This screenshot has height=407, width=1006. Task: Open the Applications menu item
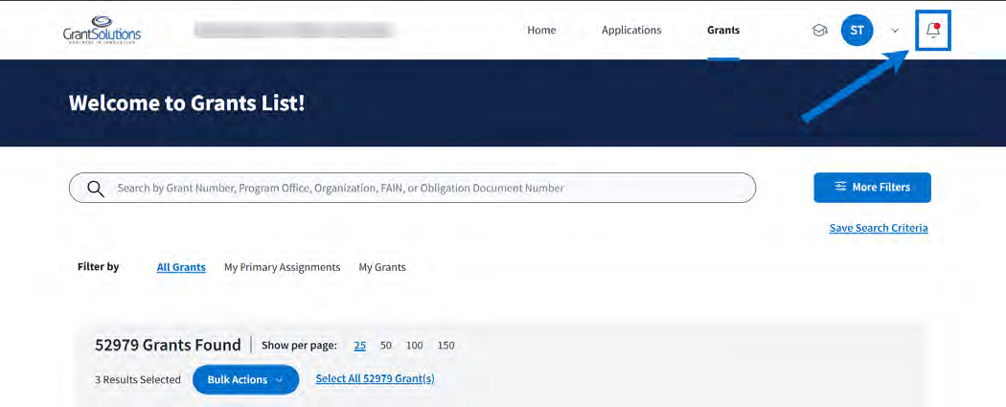click(x=631, y=31)
